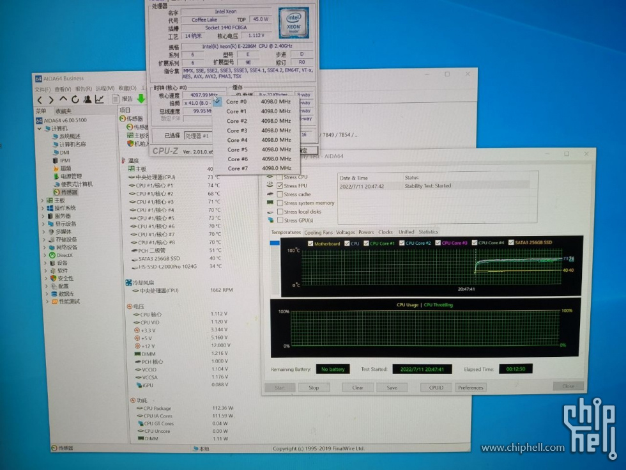
Task: Select Core #3 entry in clock list
Action: pos(258,130)
